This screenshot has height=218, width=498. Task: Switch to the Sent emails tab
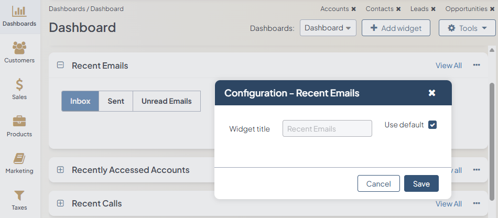pyautogui.click(x=116, y=101)
